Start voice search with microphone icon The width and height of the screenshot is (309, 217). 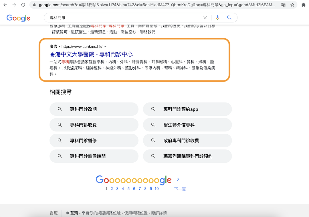tap(218, 18)
